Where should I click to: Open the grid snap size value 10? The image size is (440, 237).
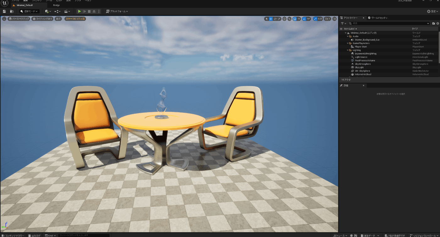coord(299,19)
